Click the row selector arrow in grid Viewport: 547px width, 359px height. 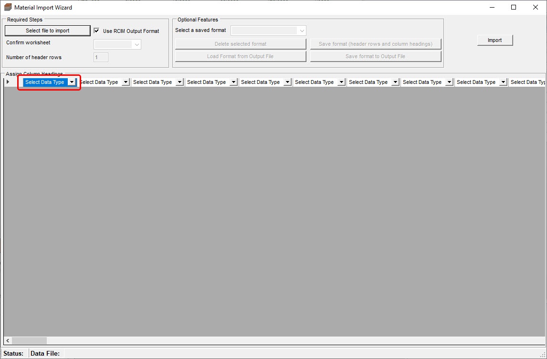click(x=8, y=82)
